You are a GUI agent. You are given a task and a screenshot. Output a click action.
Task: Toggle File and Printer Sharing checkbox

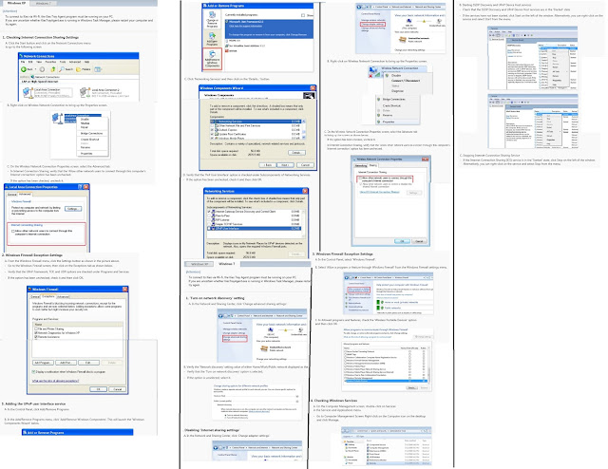(x=36, y=328)
